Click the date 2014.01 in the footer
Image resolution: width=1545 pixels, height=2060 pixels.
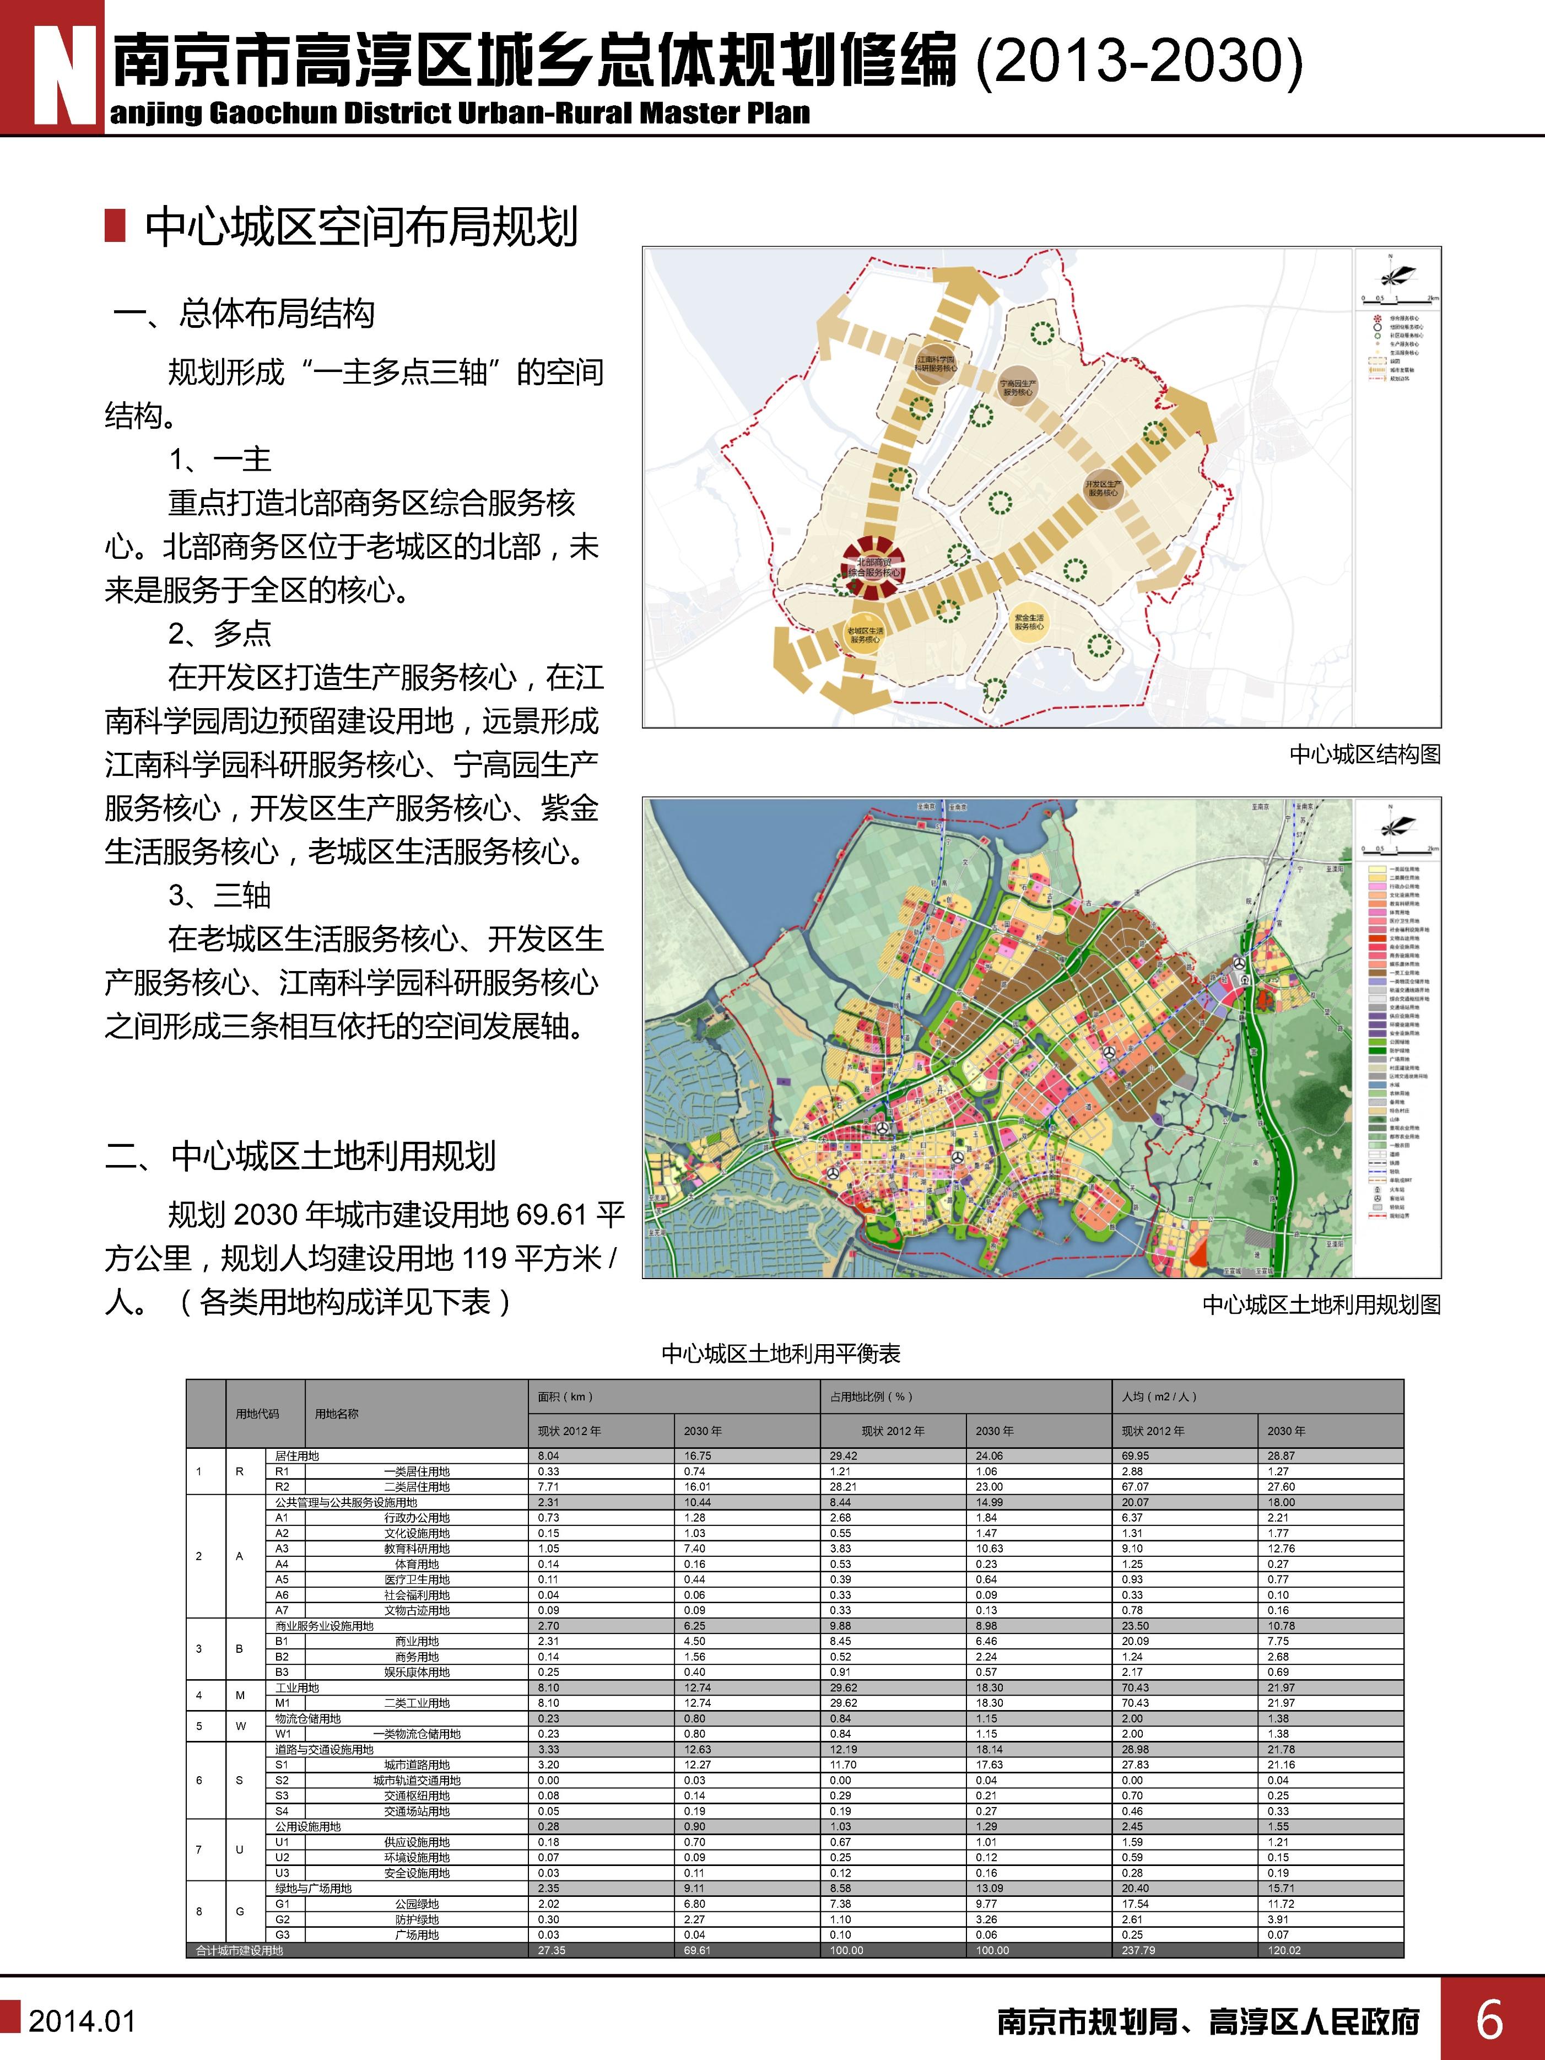tap(82, 2021)
